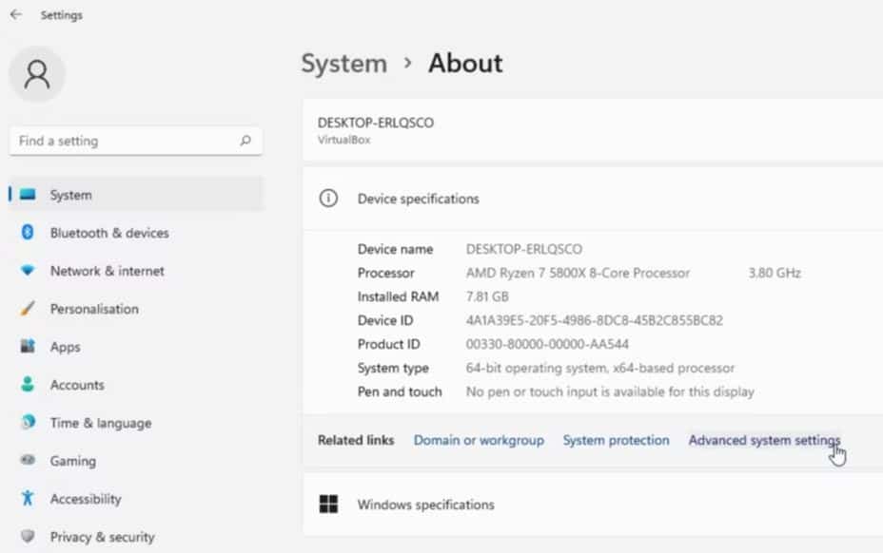Click the Device specifications info icon
The image size is (883, 553).
tap(328, 199)
